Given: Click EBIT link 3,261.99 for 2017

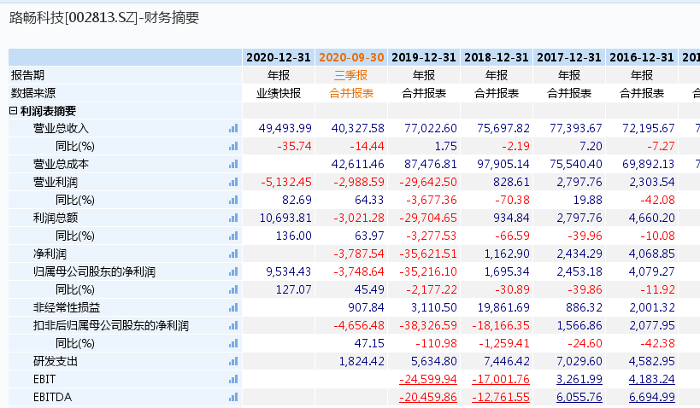Looking at the screenshot, I should (579, 380).
